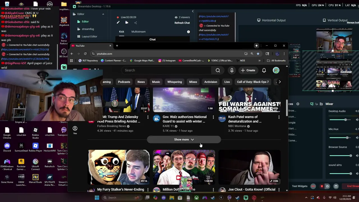Screen dimensions: 359x202
Task: Expand Show more videos section
Action: pos(184,139)
